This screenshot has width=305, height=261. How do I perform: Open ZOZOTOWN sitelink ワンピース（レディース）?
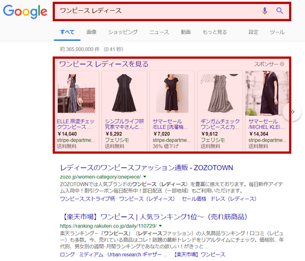click(147, 199)
